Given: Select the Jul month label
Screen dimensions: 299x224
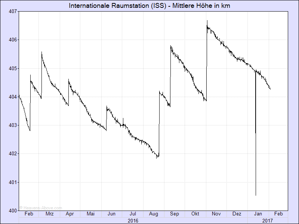Looking at the screenshot, I should tap(133, 214).
